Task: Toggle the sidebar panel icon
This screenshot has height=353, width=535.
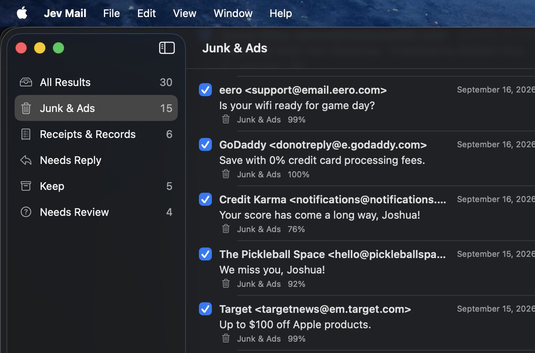Action: [167, 48]
